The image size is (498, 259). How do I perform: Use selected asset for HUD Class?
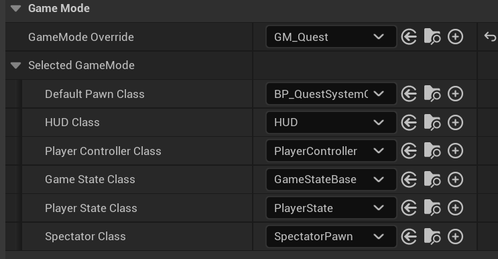(x=409, y=122)
